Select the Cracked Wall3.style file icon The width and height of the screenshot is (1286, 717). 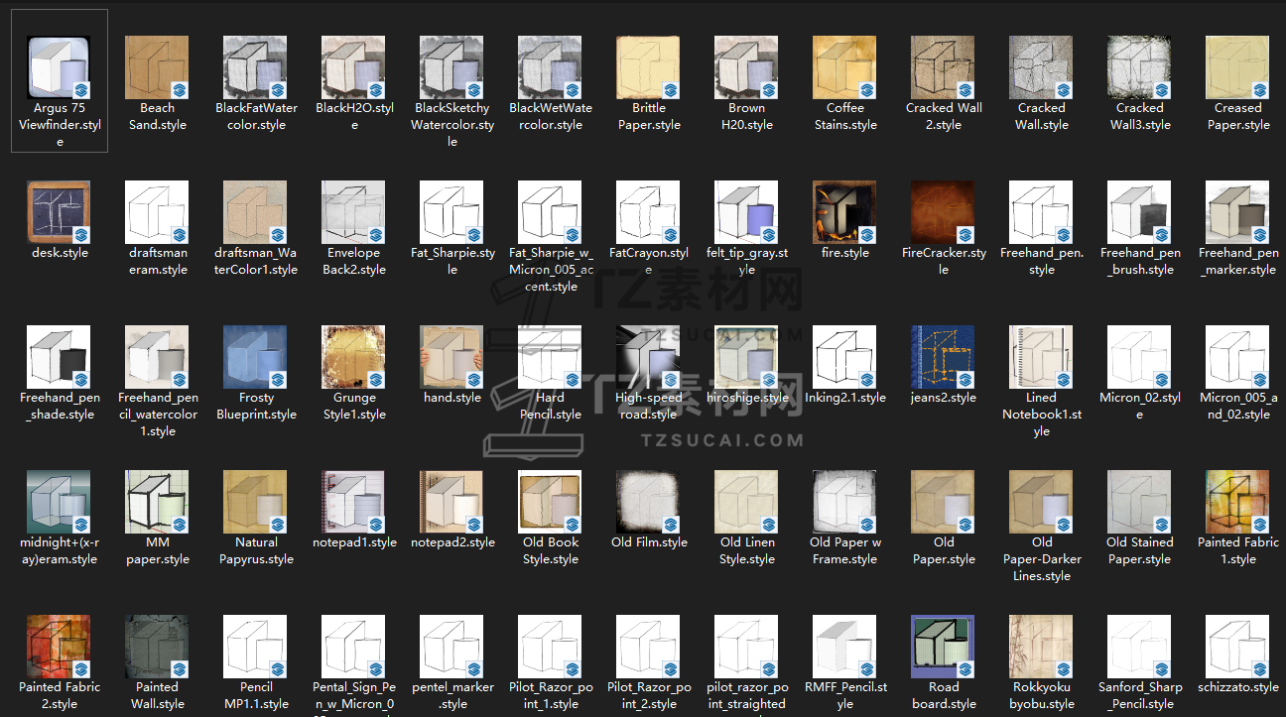(1140, 67)
